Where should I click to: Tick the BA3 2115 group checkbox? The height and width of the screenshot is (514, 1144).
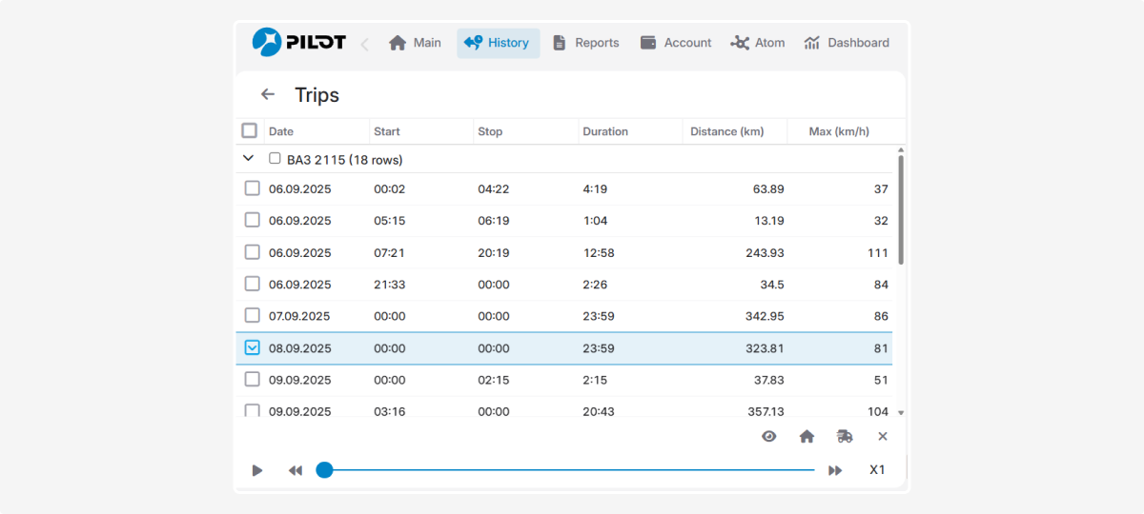tap(275, 159)
